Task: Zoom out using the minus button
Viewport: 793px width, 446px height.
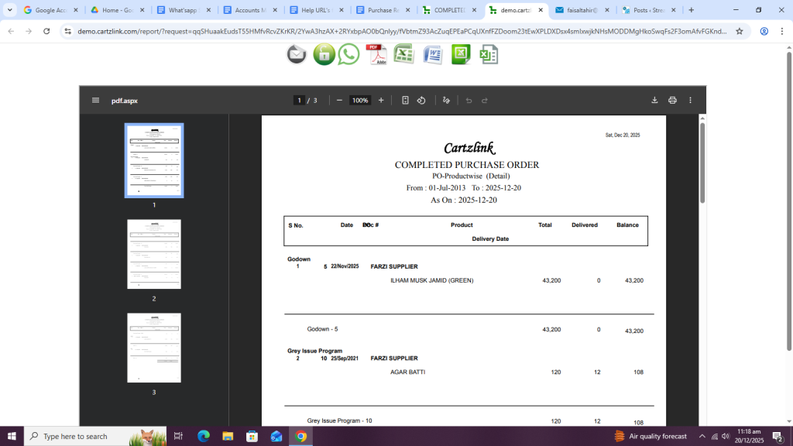Action: coord(339,101)
